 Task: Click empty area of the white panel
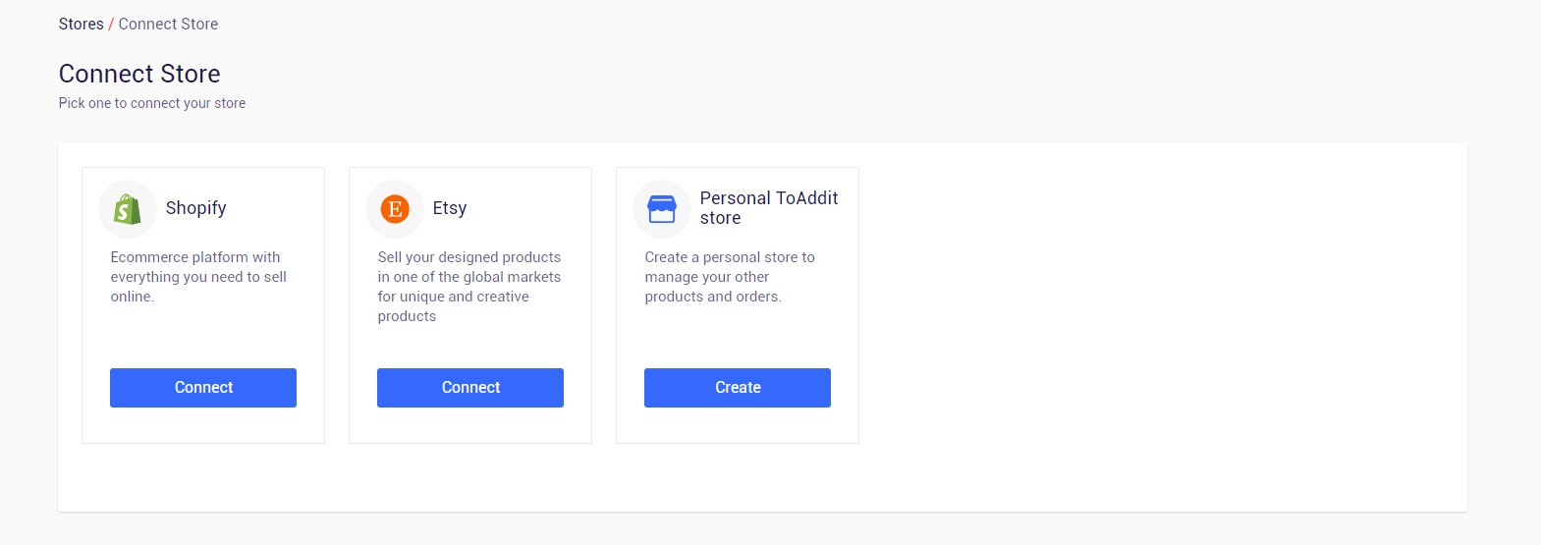point(1159,324)
